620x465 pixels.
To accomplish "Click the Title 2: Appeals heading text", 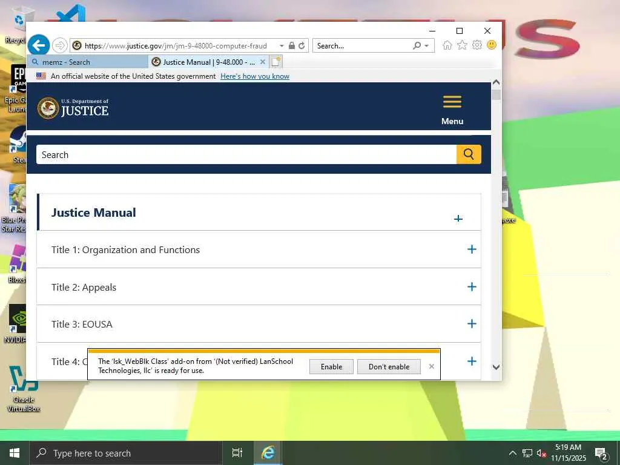I will [x=84, y=288].
